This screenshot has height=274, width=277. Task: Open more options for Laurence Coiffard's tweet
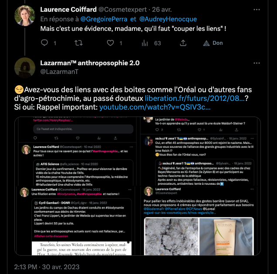[257, 10]
